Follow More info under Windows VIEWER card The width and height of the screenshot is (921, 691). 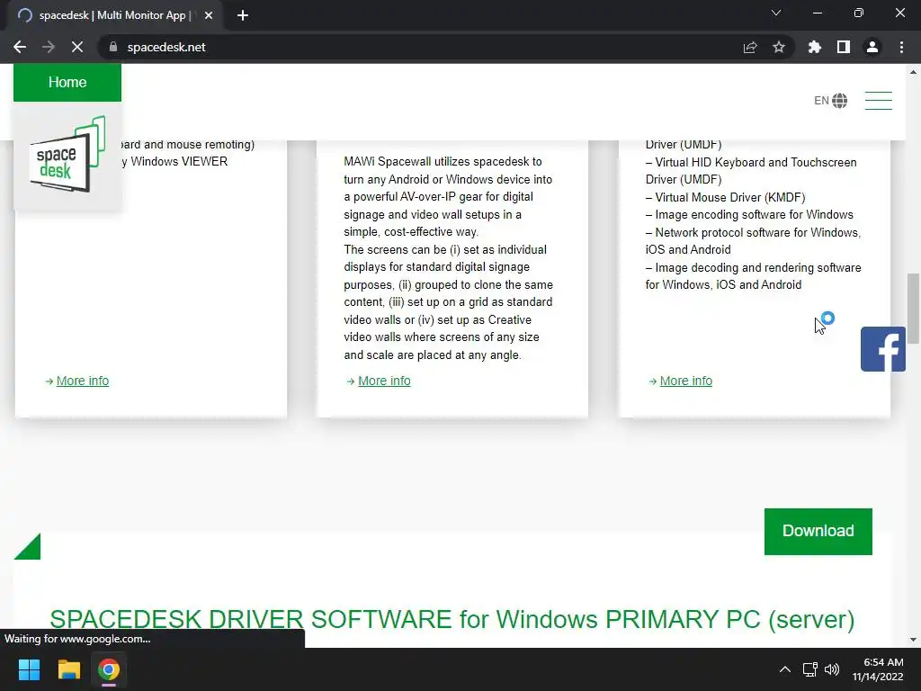82,381
